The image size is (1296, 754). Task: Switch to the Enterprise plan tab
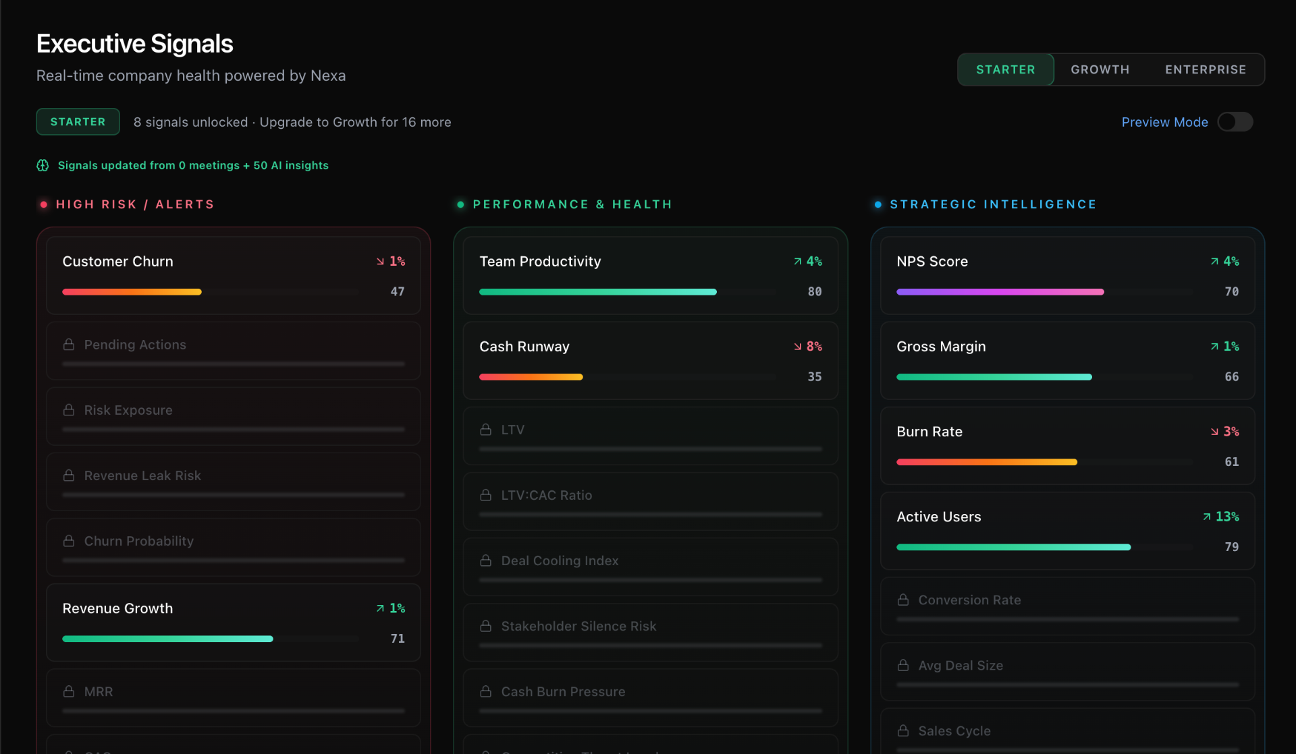coord(1206,69)
